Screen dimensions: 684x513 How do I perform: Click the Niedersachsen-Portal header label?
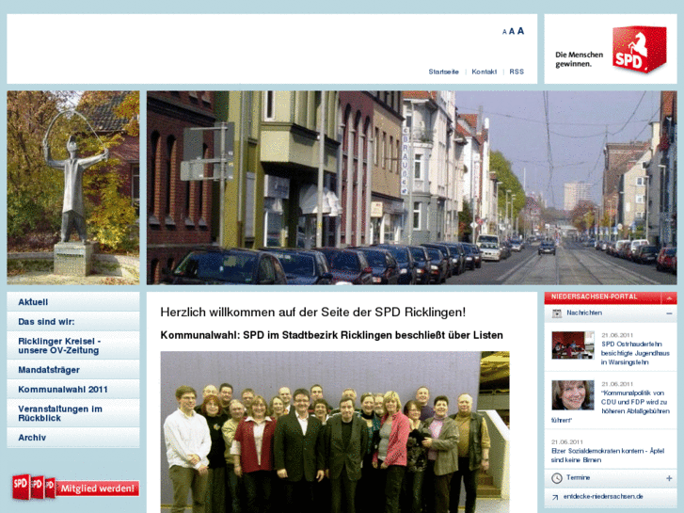[594, 297]
